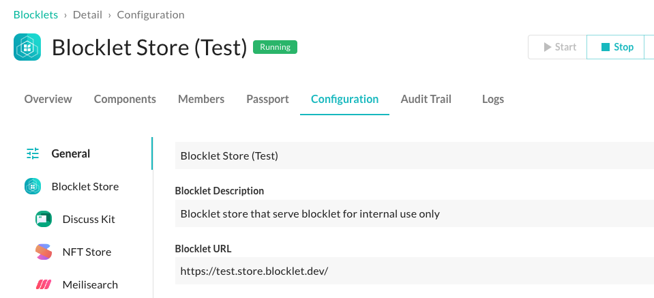Open the Overview tab
This screenshot has width=654, height=298.
click(x=48, y=99)
